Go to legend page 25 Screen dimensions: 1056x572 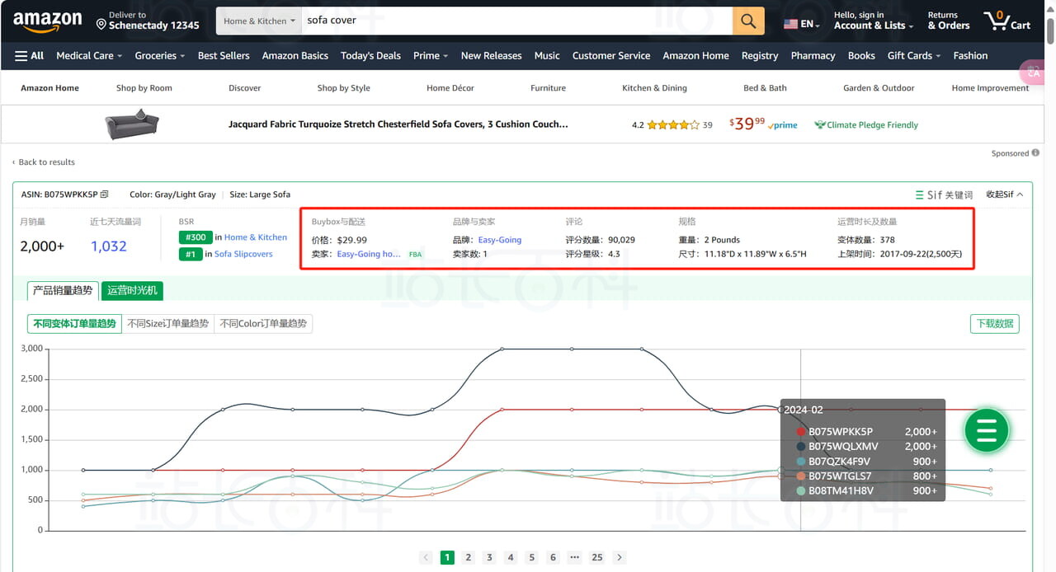tap(596, 557)
